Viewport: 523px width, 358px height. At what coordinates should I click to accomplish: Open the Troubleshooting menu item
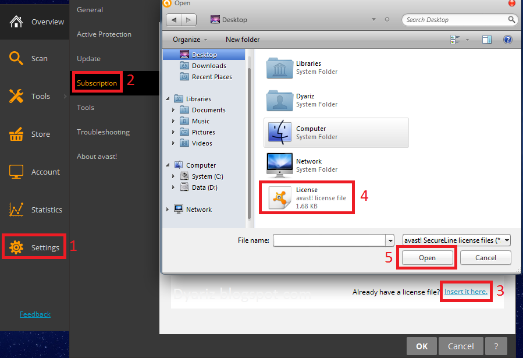(x=103, y=132)
